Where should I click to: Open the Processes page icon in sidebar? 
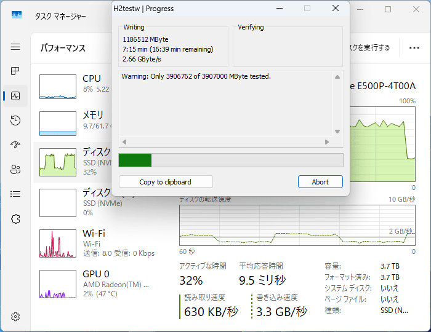click(15, 71)
